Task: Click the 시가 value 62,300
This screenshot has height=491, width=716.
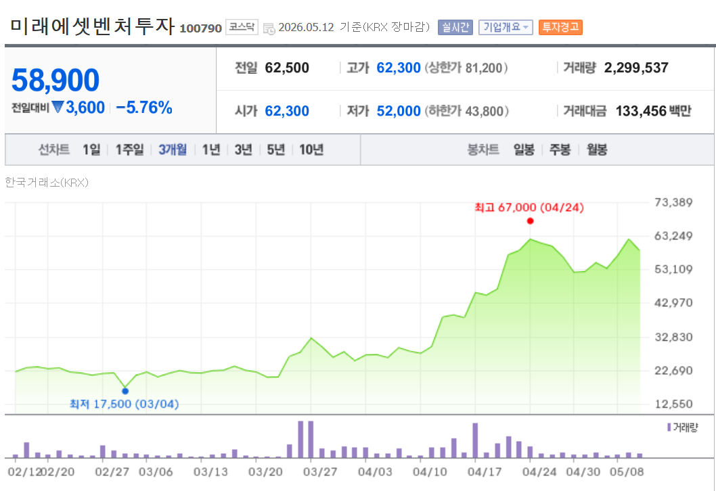Action: click(x=287, y=111)
